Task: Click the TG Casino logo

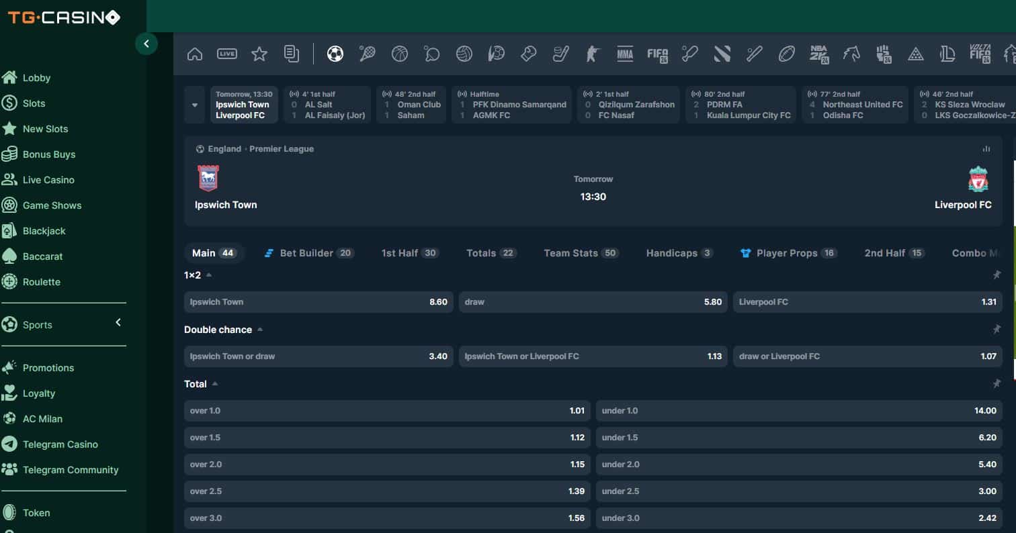Action: (x=65, y=17)
